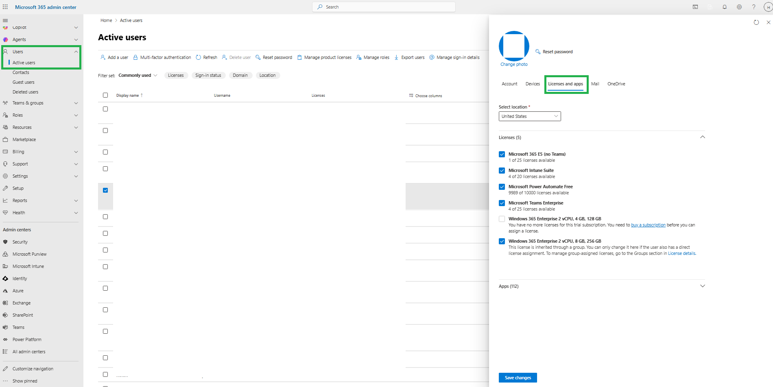
Task: Close the user details panel
Action: click(769, 22)
